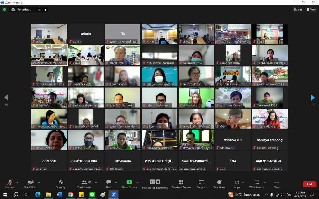
Task: Open the Security shield options
Action: pyautogui.click(x=61, y=184)
